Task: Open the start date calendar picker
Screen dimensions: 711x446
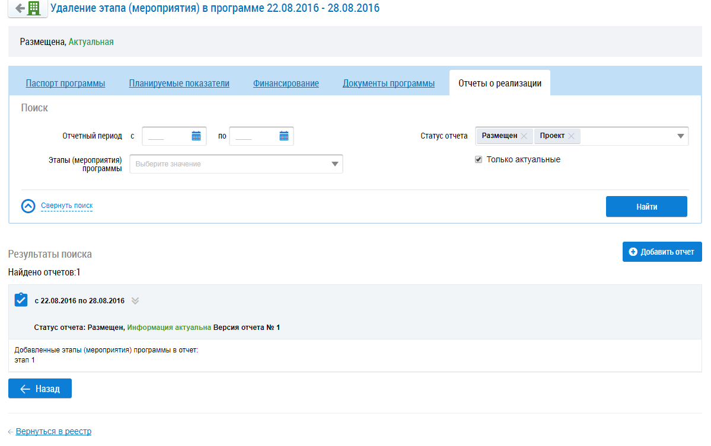Action: click(196, 136)
